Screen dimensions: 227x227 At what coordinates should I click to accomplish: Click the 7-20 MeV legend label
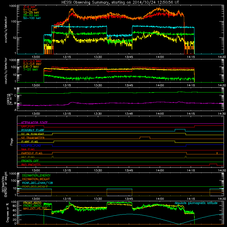pos(31,70)
